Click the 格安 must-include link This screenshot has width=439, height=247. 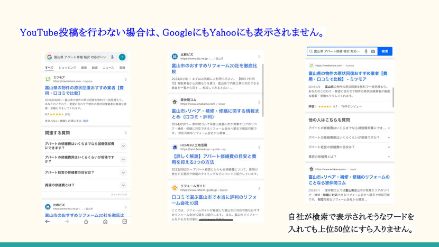coord(86,121)
